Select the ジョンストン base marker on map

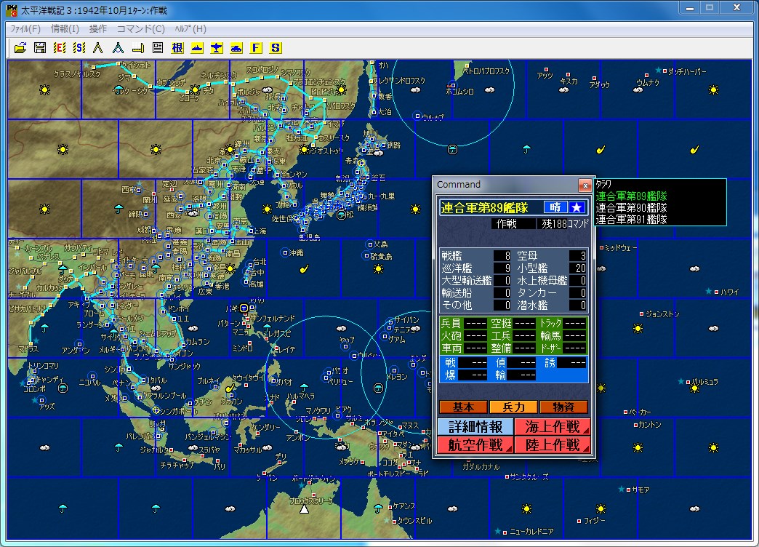coord(642,314)
